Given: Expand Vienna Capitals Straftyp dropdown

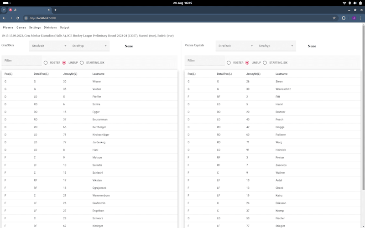Looking at the screenshot, I should click(276, 46).
